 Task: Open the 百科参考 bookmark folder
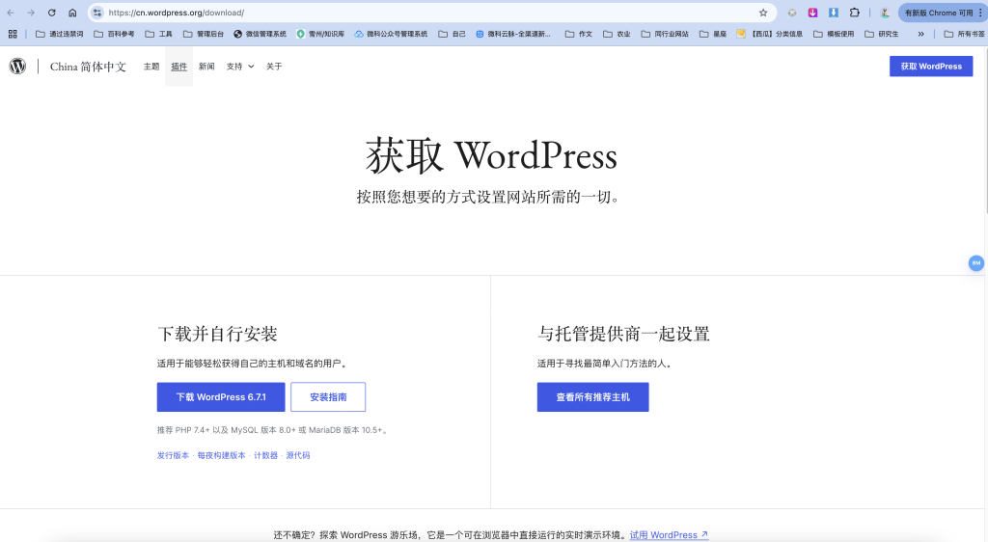tap(114, 34)
